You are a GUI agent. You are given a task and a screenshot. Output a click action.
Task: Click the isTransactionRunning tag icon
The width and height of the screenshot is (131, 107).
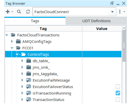tap(29, 93)
